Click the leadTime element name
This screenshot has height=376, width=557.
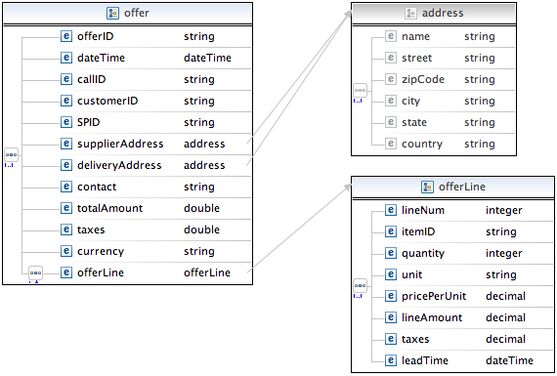(425, 360)
